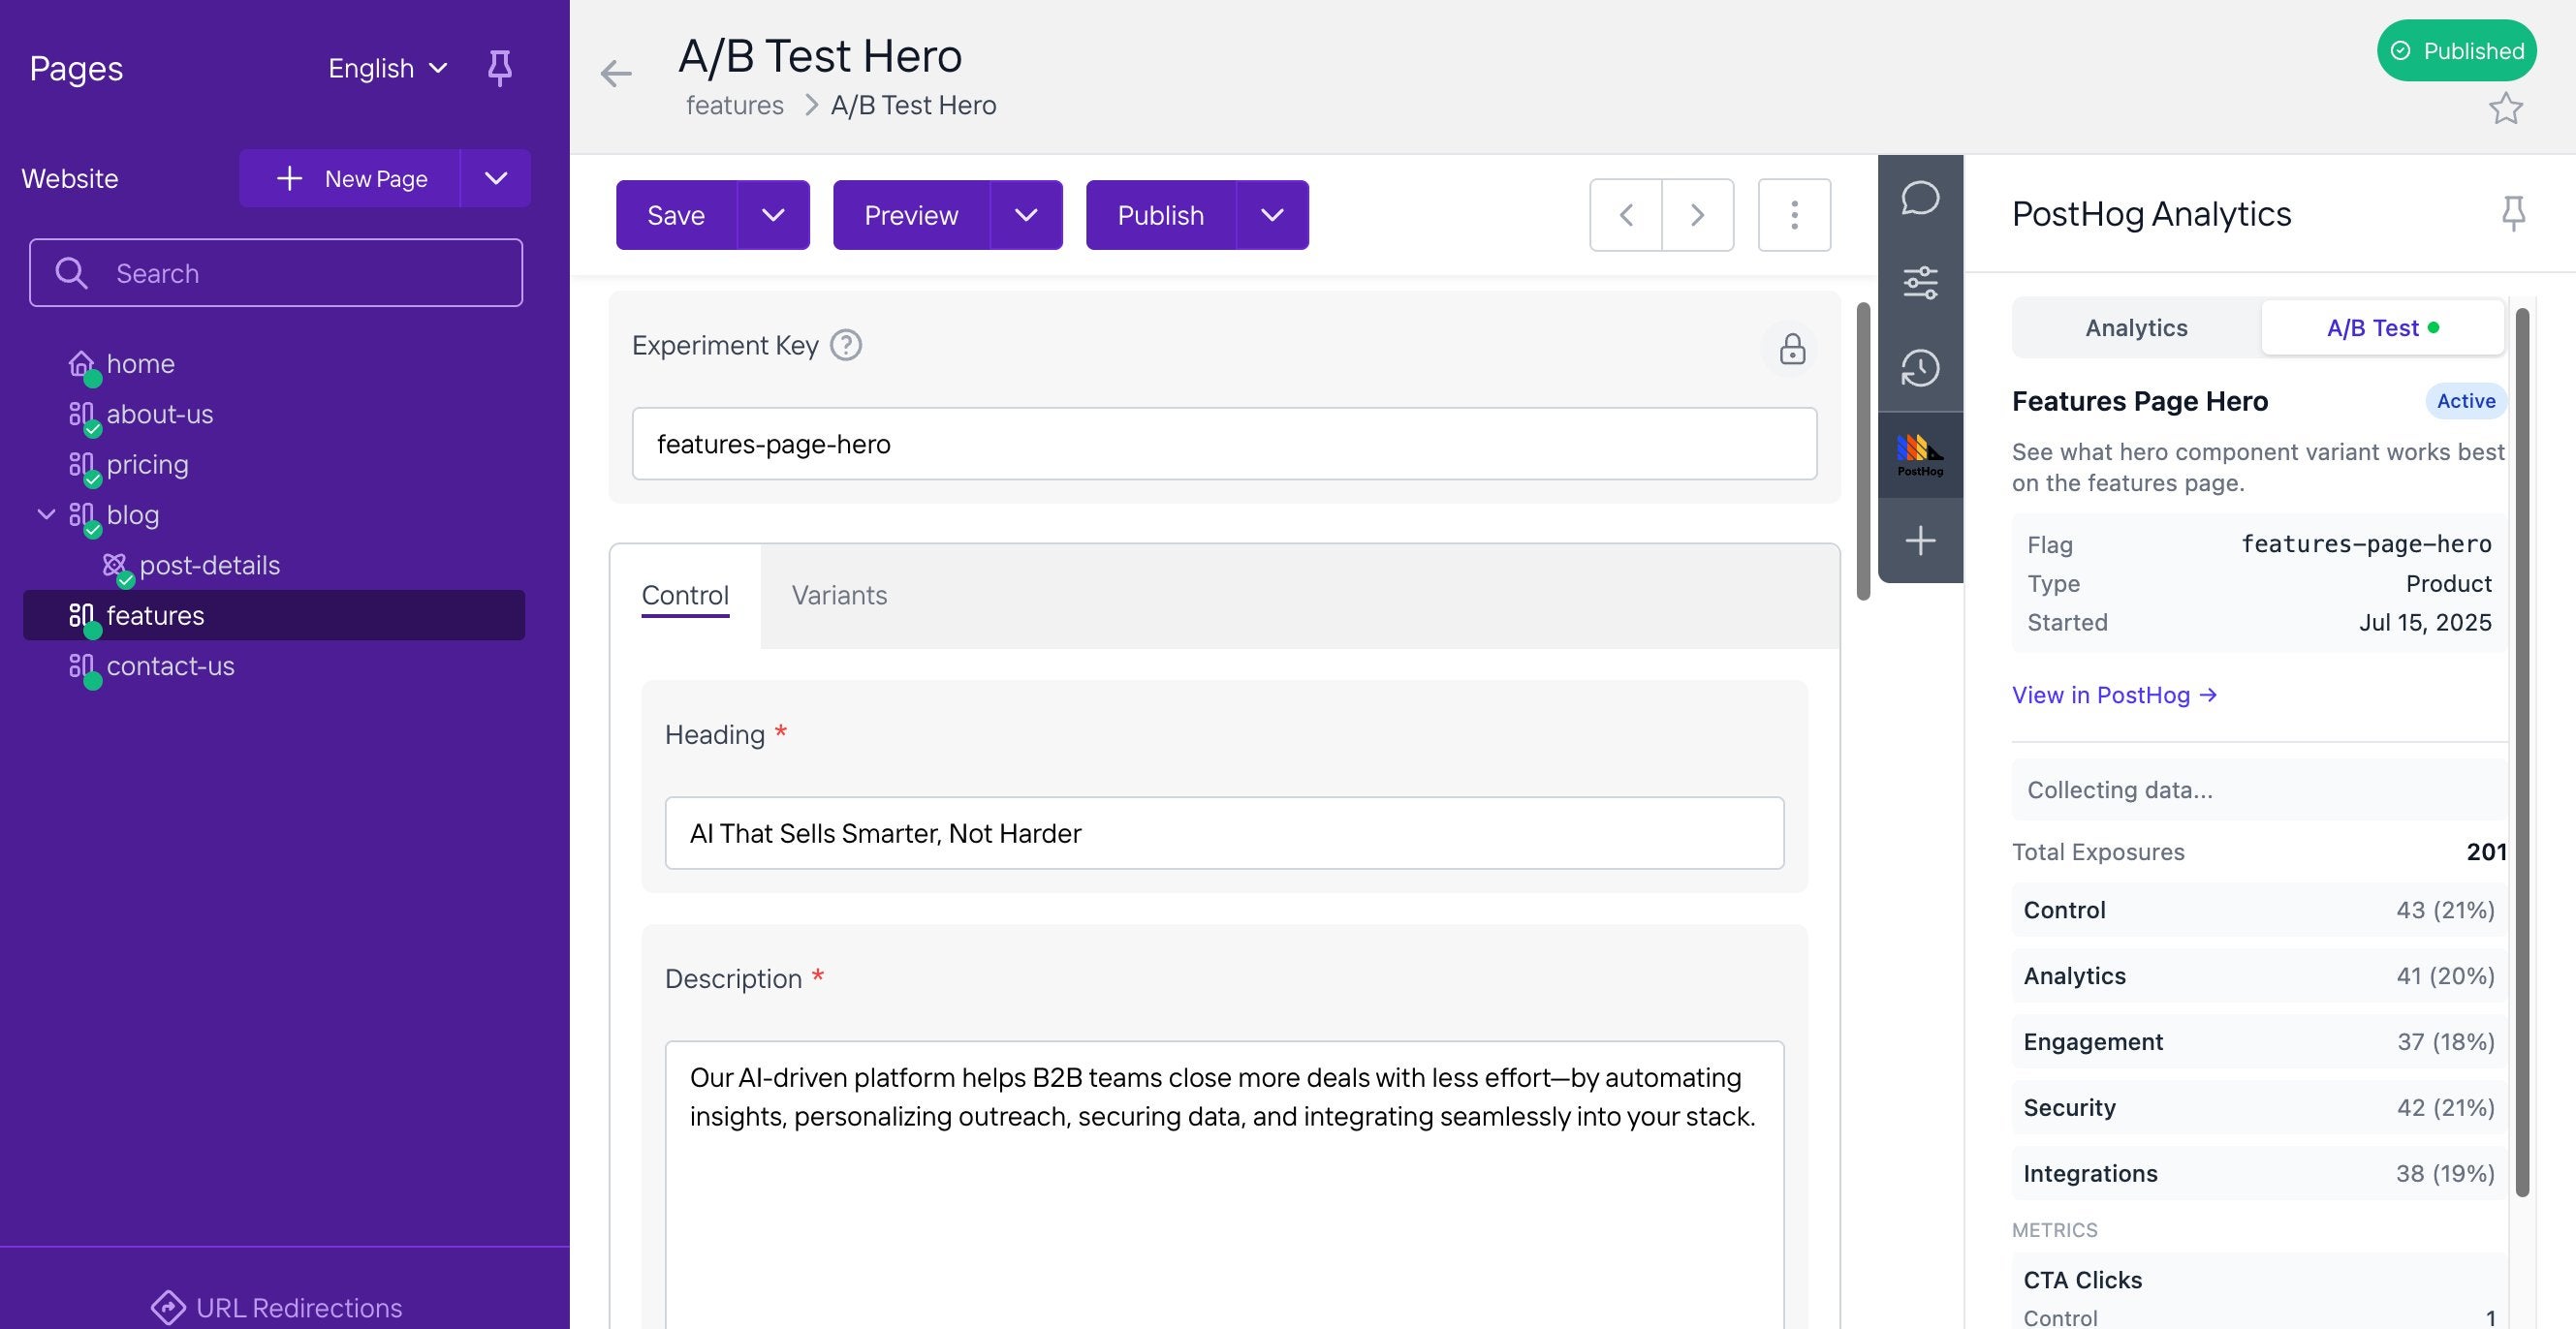
Task: Collapse the blog tree node
Action: 45,514
